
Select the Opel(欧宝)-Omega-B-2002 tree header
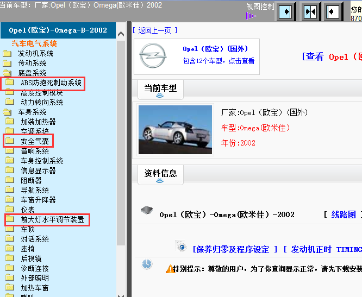[x=58, y=30]
